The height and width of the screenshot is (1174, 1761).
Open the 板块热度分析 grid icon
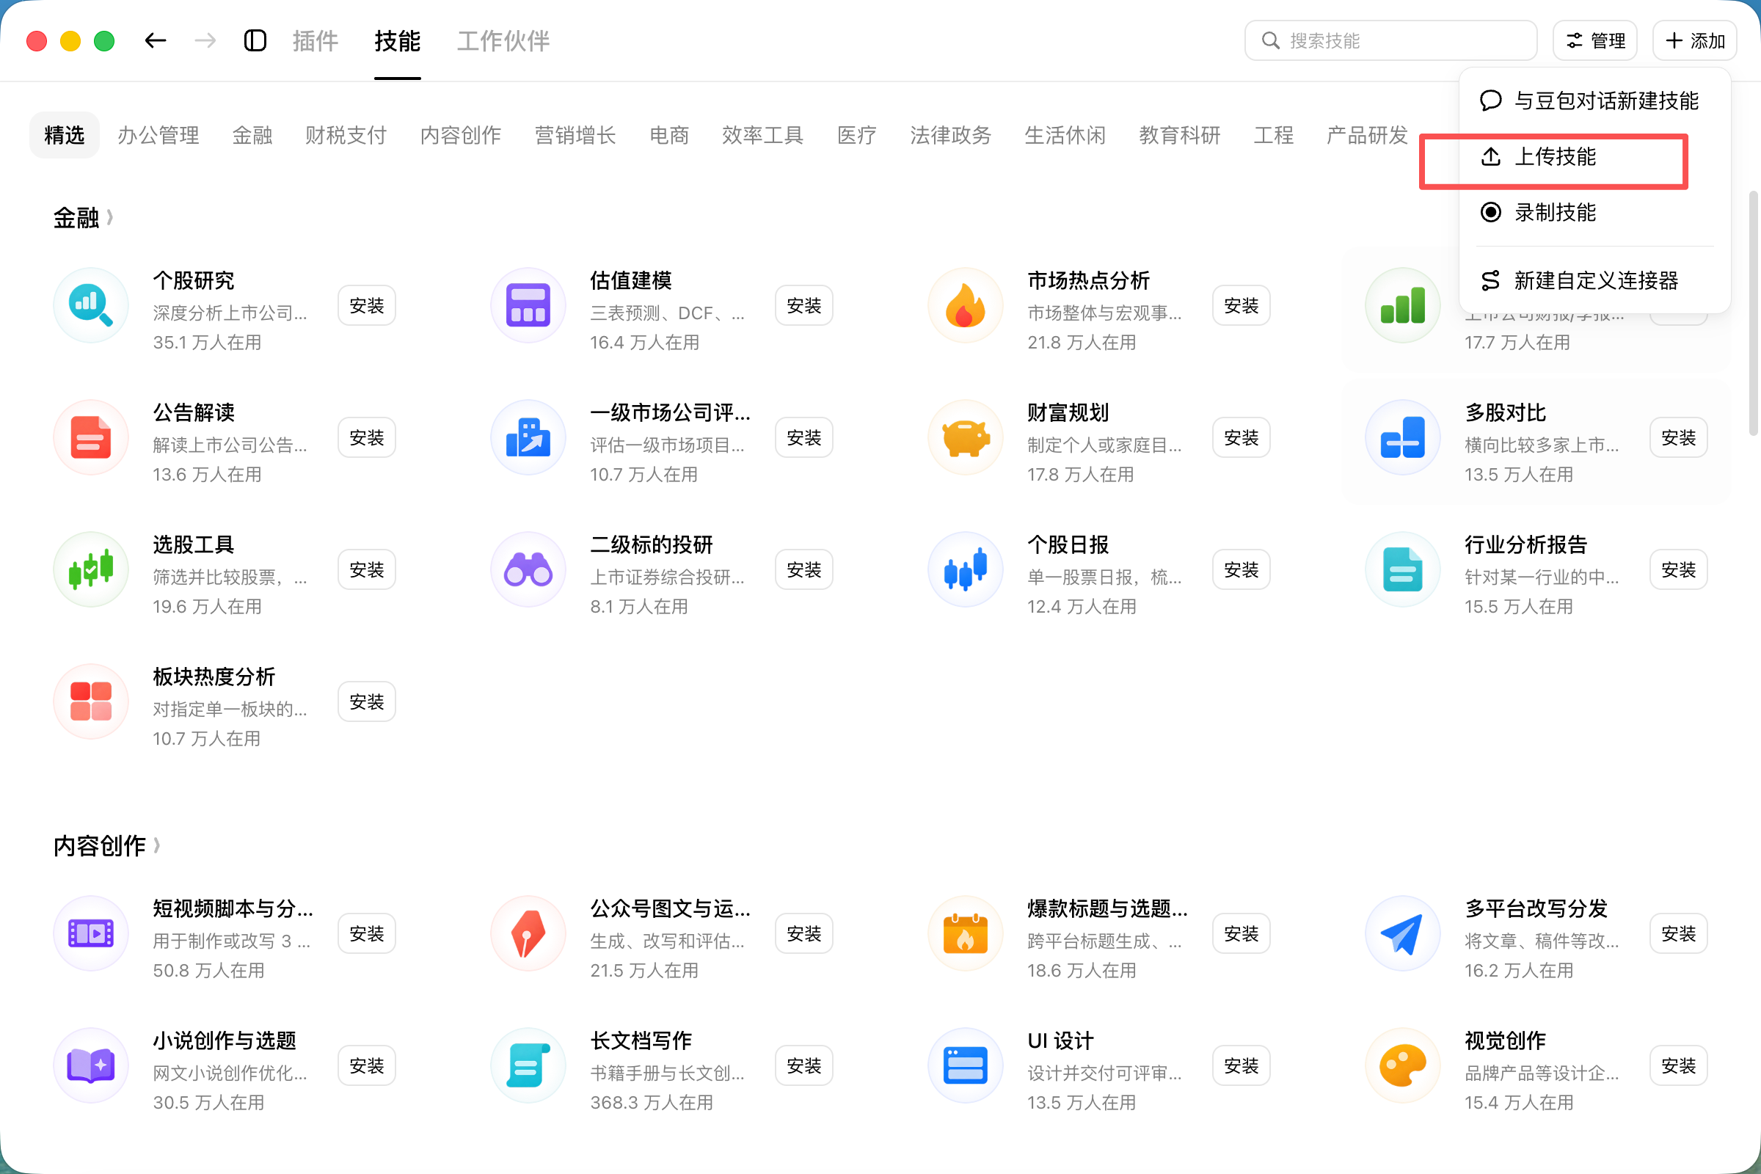pyautogui.click(x=90, y=701)
